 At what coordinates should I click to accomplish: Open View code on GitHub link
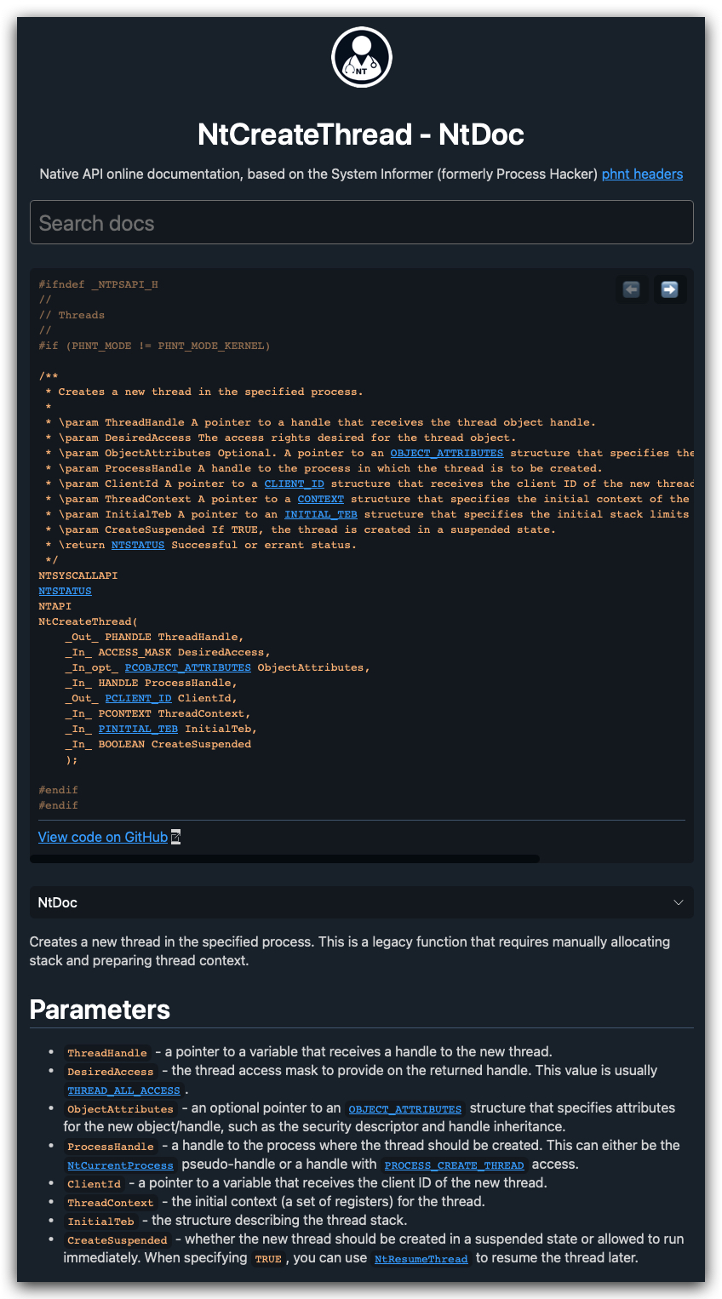click(103, 837)
